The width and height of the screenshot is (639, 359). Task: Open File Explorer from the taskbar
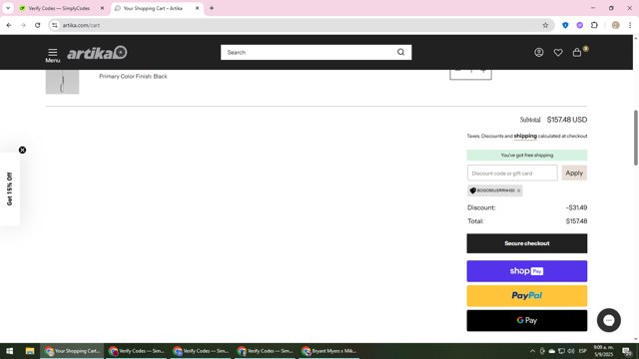tap(30, 351)
